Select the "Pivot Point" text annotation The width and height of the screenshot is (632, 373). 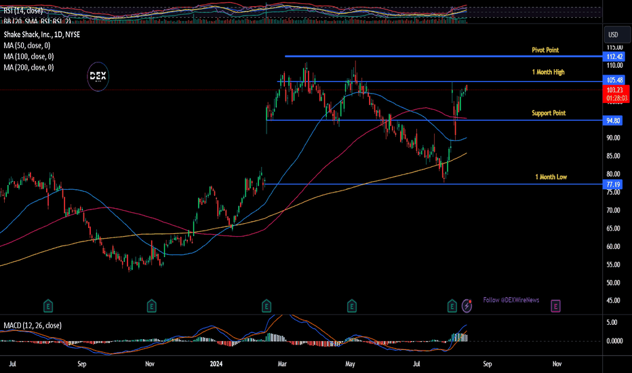(545, 50)
